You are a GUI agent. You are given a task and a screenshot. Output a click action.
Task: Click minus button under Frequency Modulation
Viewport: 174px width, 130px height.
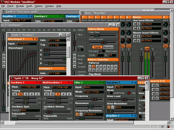(81, 114)
